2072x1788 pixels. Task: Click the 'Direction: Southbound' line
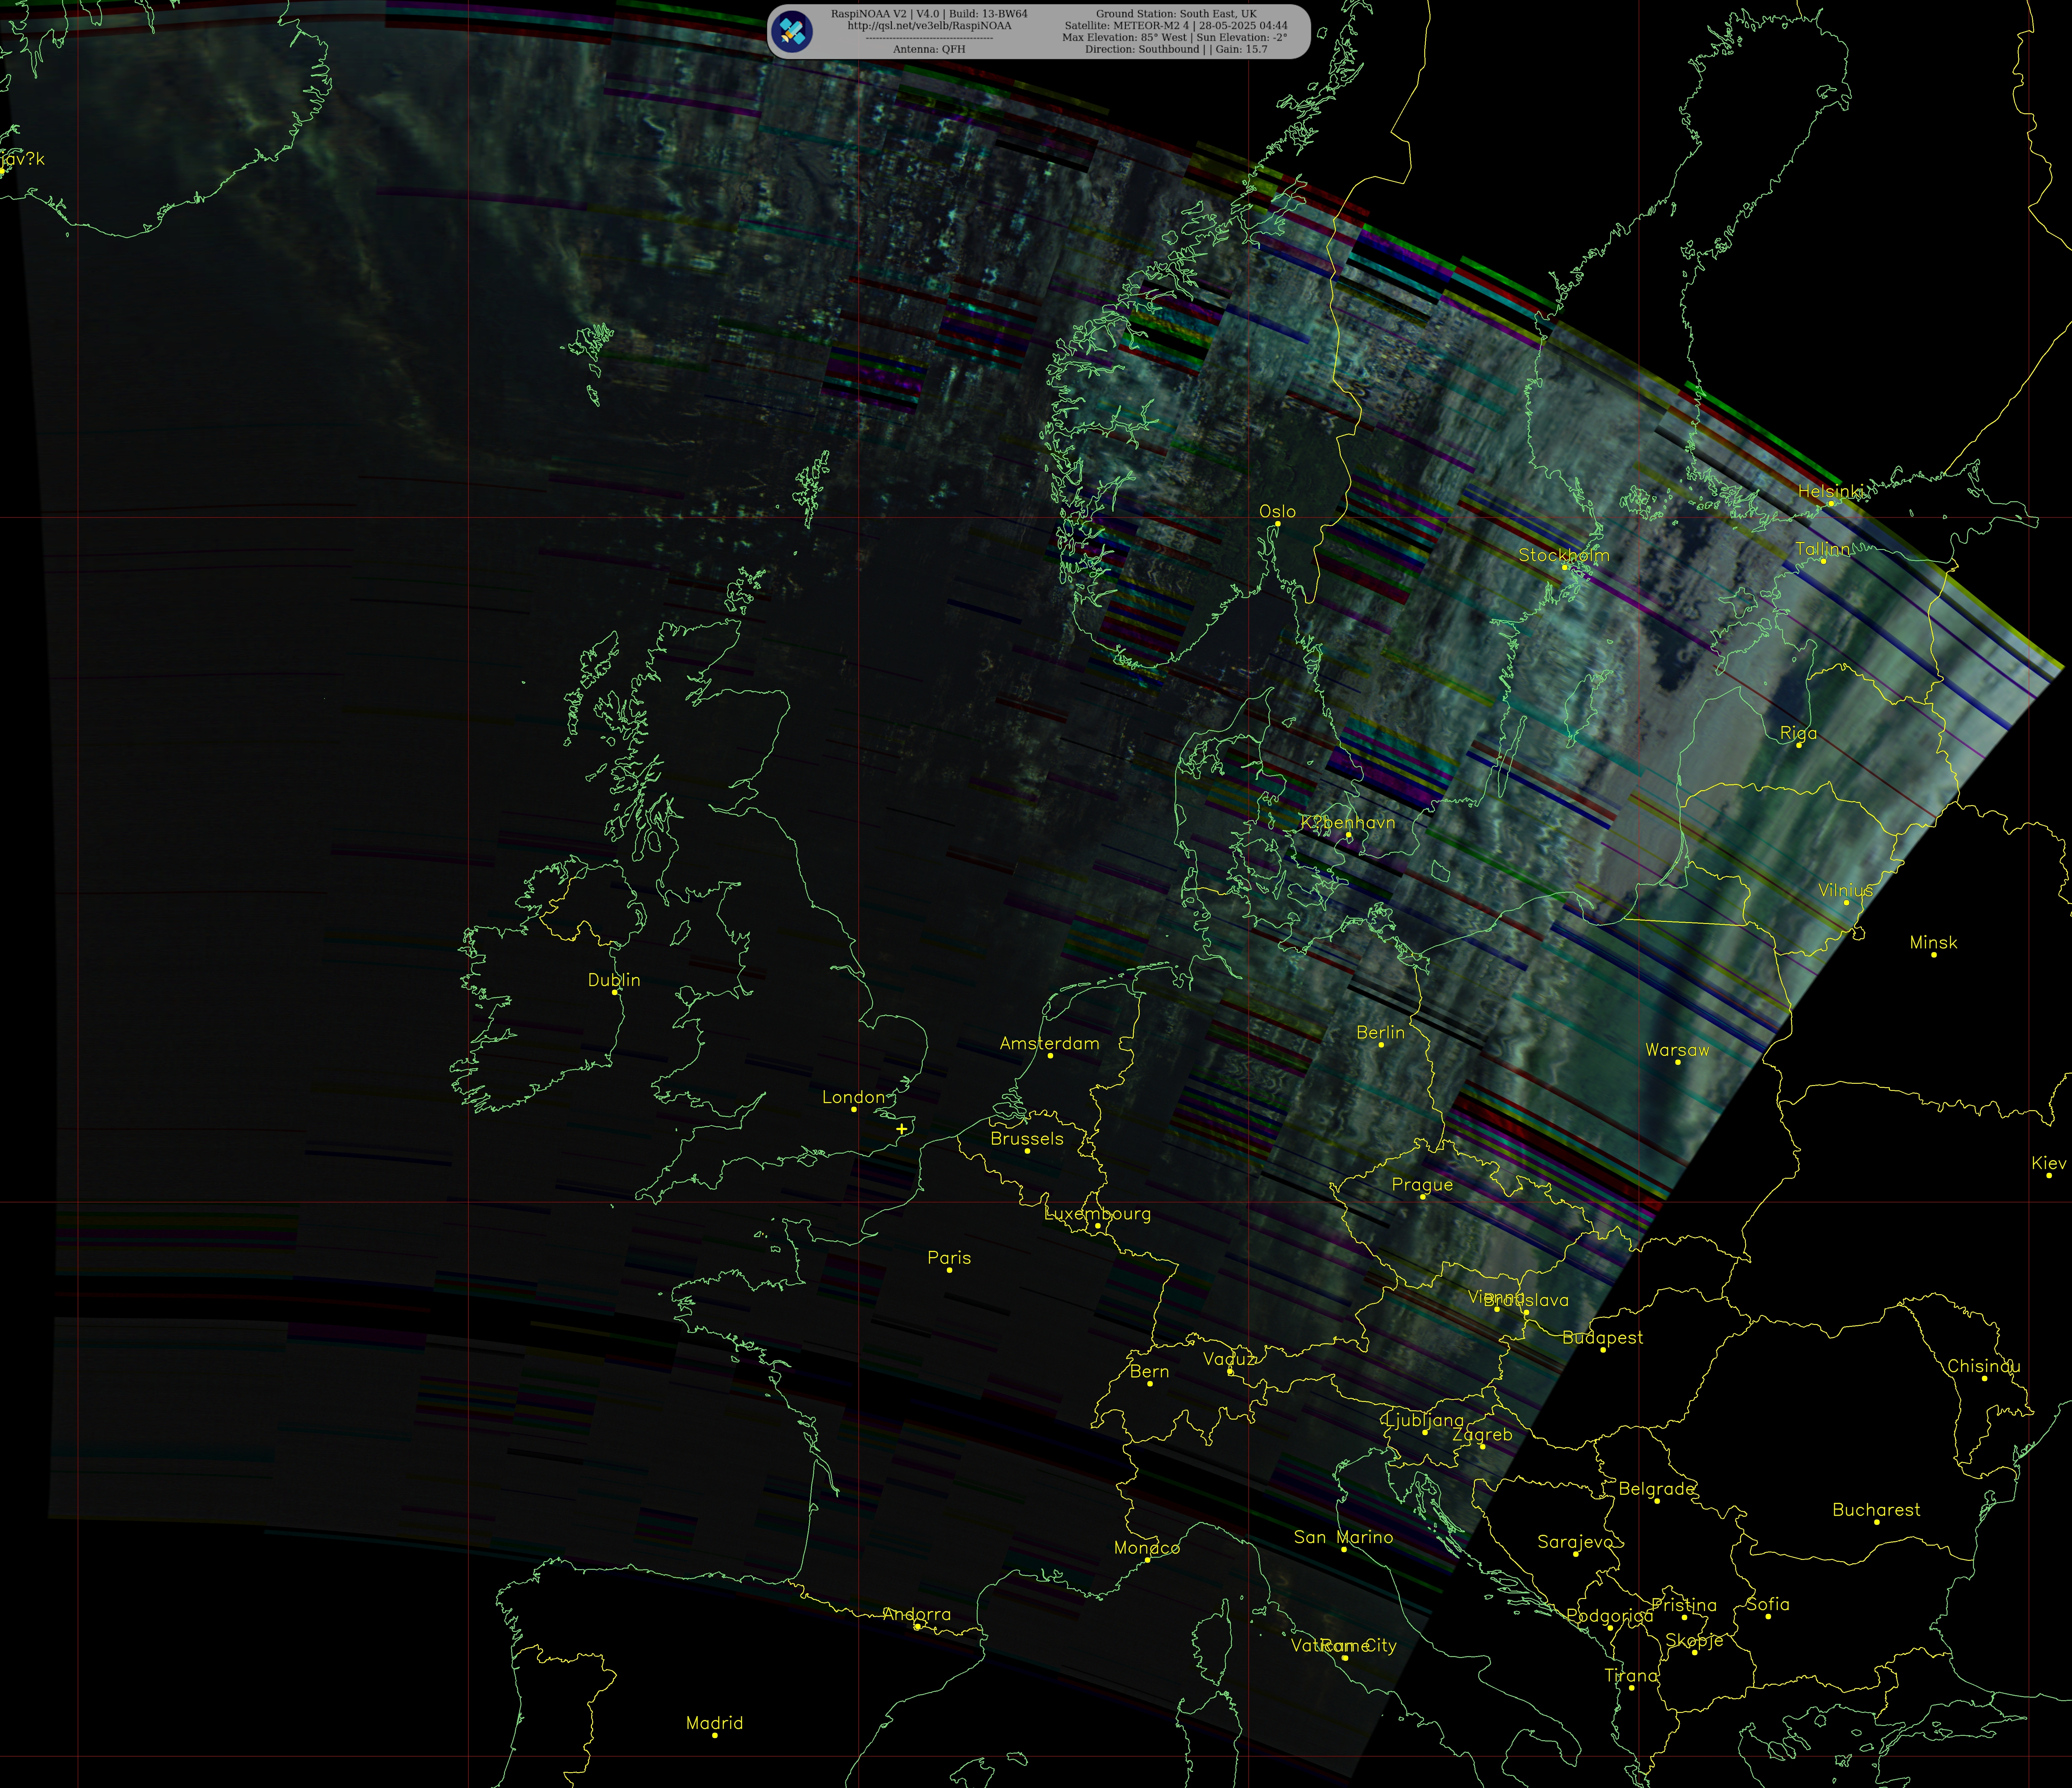coord(1176,49)
